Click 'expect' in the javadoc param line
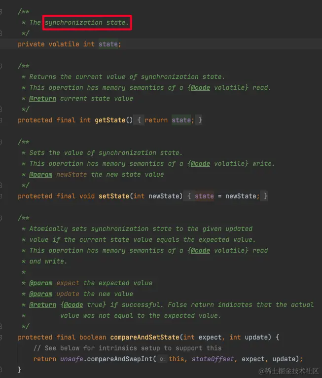This screenshot has height=378, width=322. coord(68,283)
